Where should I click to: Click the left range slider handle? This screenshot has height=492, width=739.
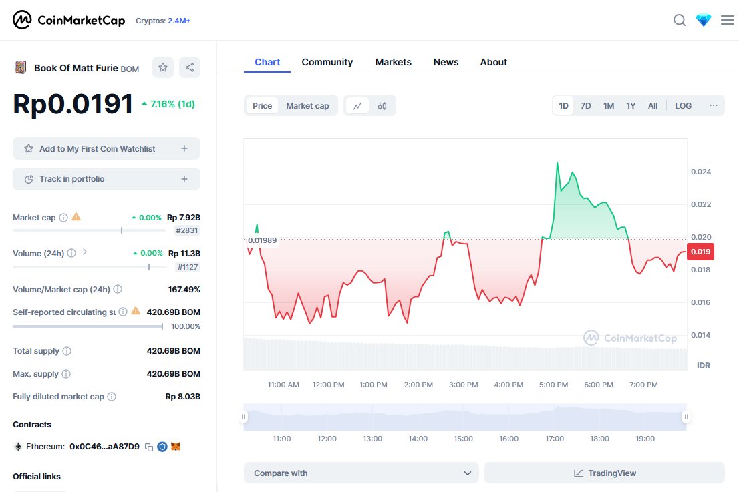tap(243, 417)
